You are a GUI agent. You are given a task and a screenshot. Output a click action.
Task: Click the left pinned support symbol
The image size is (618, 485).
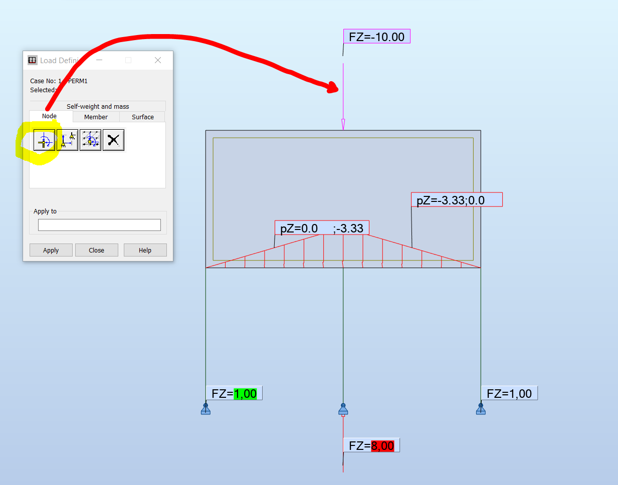205,409
